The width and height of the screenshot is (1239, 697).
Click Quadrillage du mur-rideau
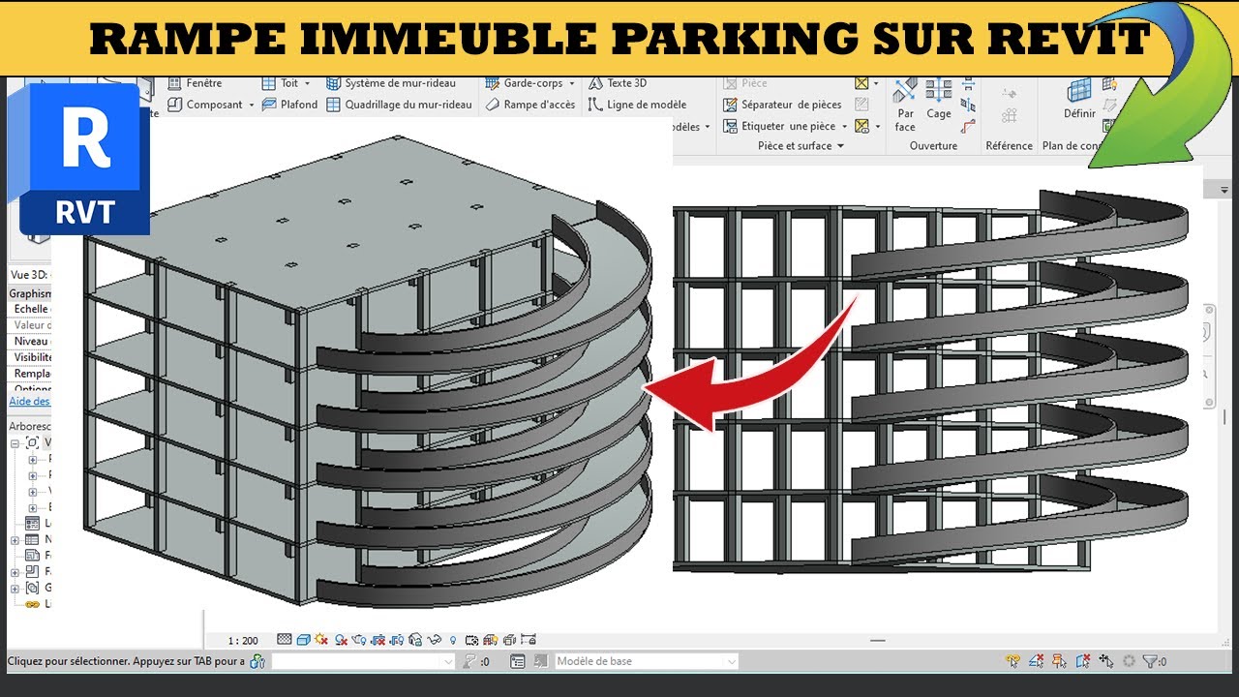399,105
